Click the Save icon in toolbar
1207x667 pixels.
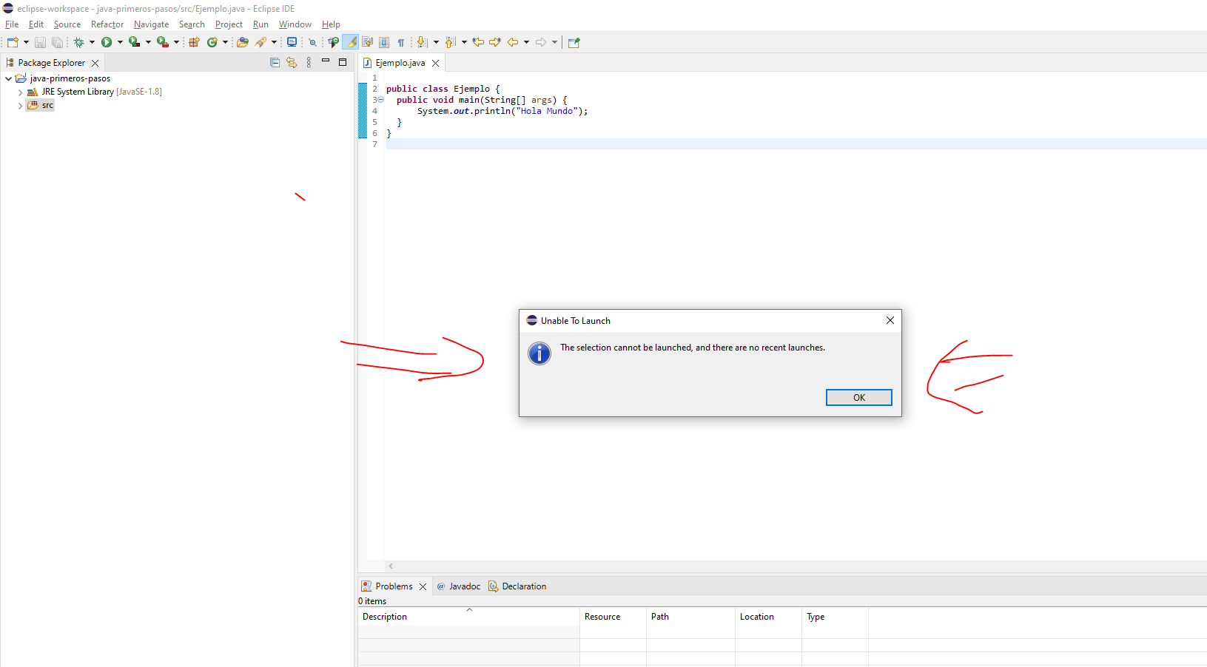(40, 42)
